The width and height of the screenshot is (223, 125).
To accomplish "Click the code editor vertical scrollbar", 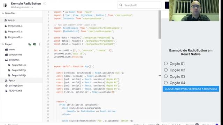I will pyautogui.click(x=160, y=25).
